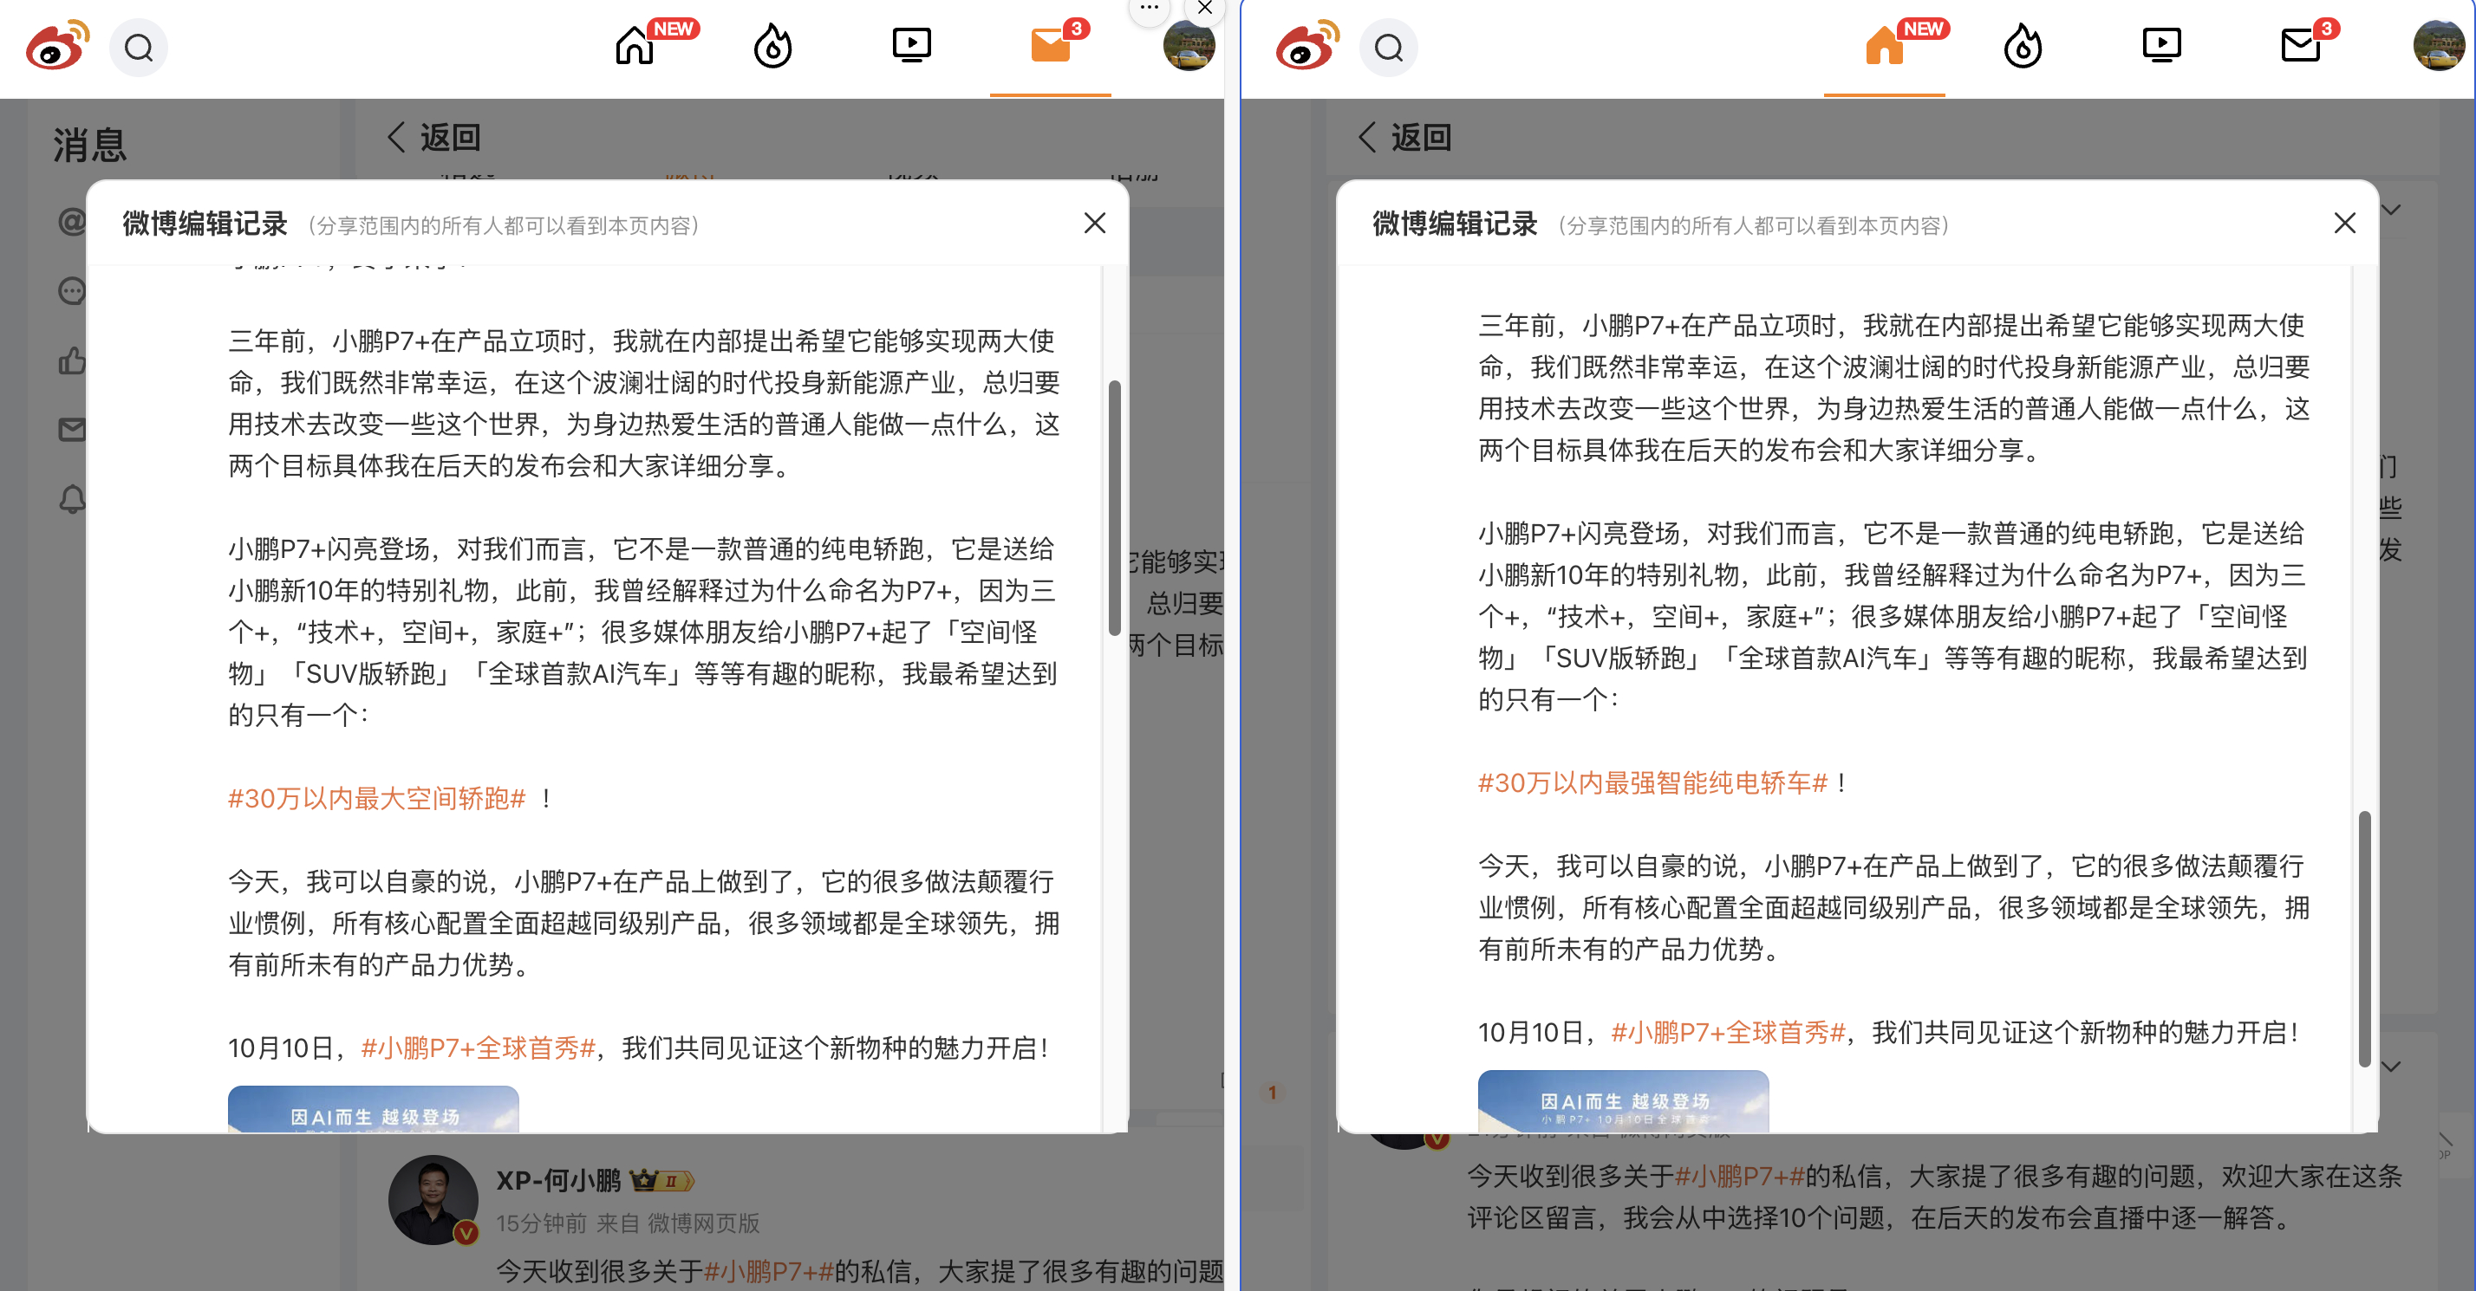Click the three-dots more button at top
This screenshot has width=2476, height=1291.
[1150, 9]
